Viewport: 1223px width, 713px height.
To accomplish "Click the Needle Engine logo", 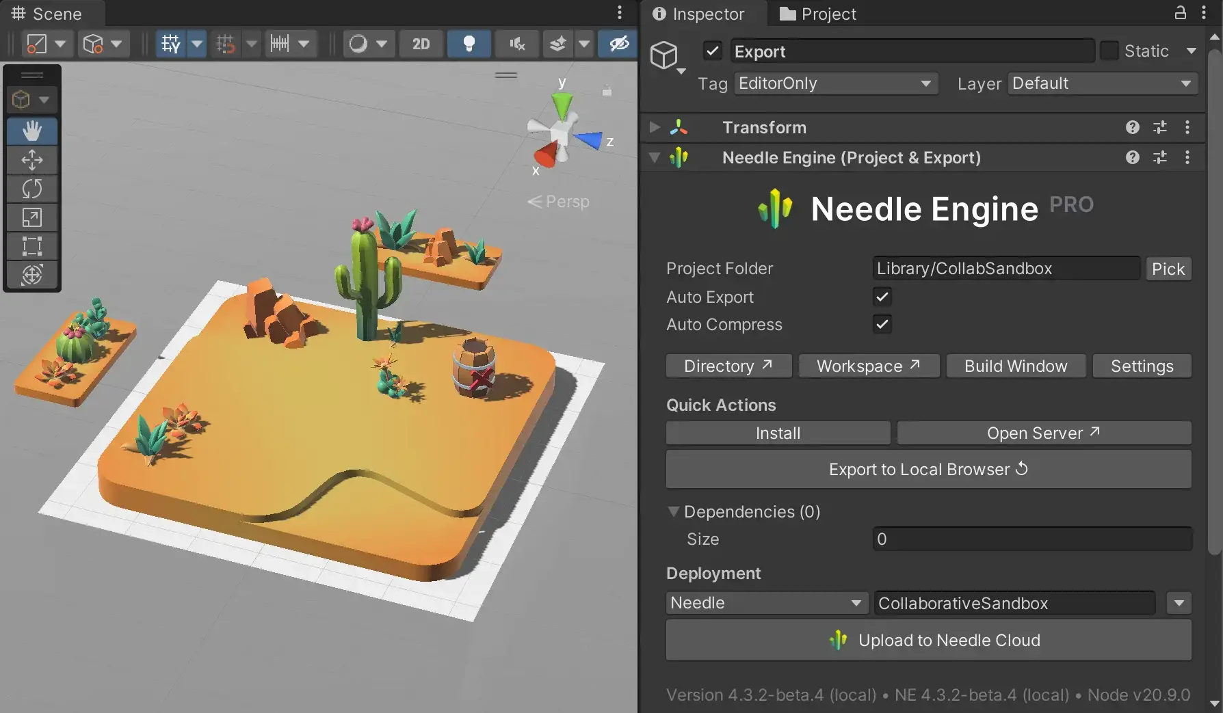I will [775, 208].
